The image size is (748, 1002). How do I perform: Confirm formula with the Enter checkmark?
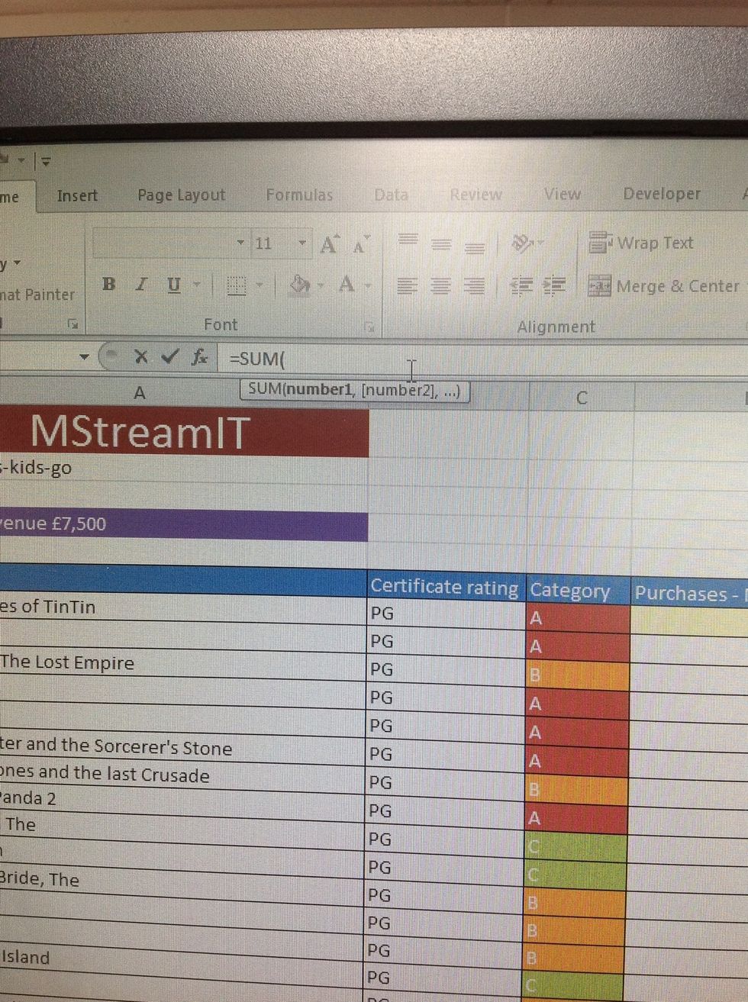click(170, 356)
